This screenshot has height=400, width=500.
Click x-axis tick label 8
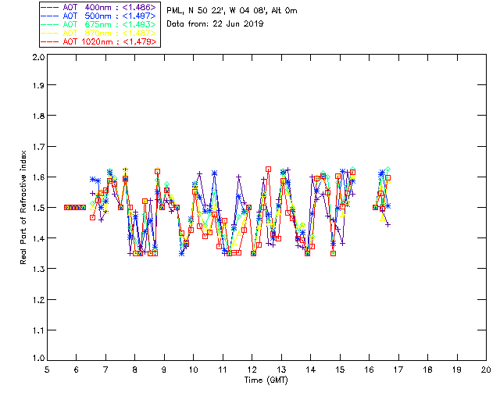tap(135, 370)
